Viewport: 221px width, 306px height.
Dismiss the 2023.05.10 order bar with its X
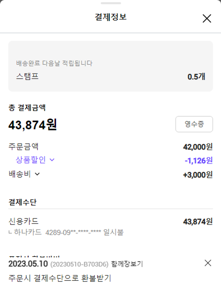coord(208,263)
